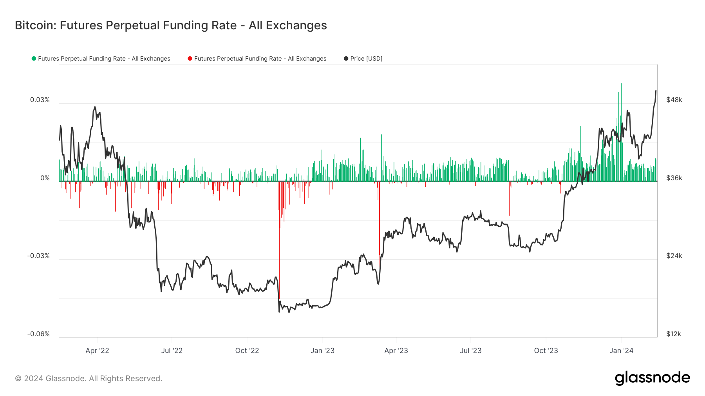Click the $48k price axis label
Screen dimensions: 705x396
click(674, 100)
